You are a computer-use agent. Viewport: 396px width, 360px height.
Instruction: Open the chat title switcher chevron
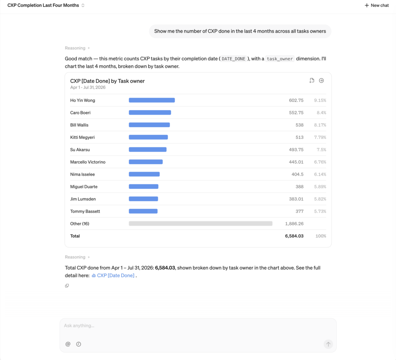click(83, 5)
